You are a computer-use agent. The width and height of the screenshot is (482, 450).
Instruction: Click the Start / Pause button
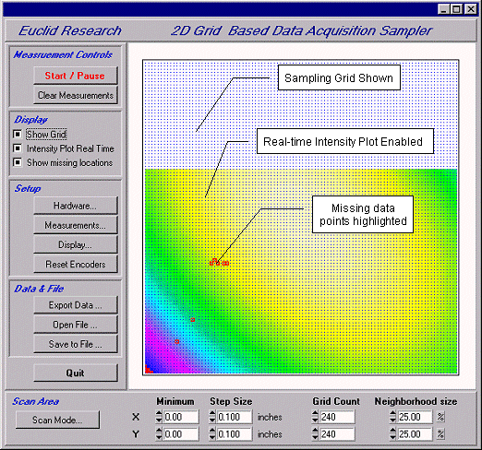76,76
